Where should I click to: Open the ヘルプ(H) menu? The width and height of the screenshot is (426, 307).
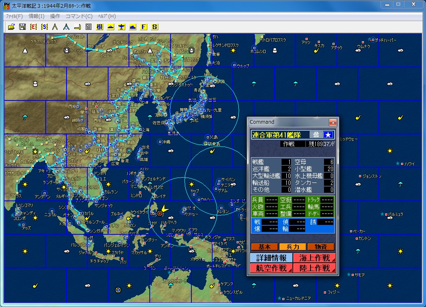(x=107, y=16)
